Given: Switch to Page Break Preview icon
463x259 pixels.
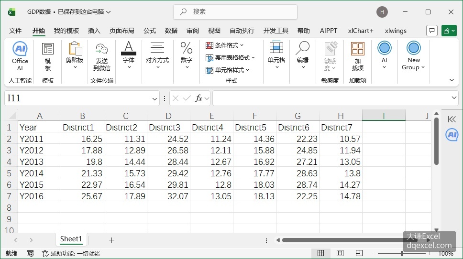Looking at the screenshot, I should pyautogui.click(x=359, y=253).
